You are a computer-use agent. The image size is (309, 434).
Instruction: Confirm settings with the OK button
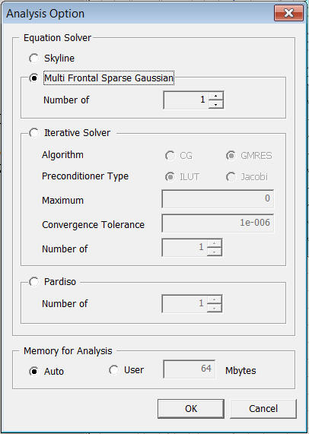pos(191,408)
